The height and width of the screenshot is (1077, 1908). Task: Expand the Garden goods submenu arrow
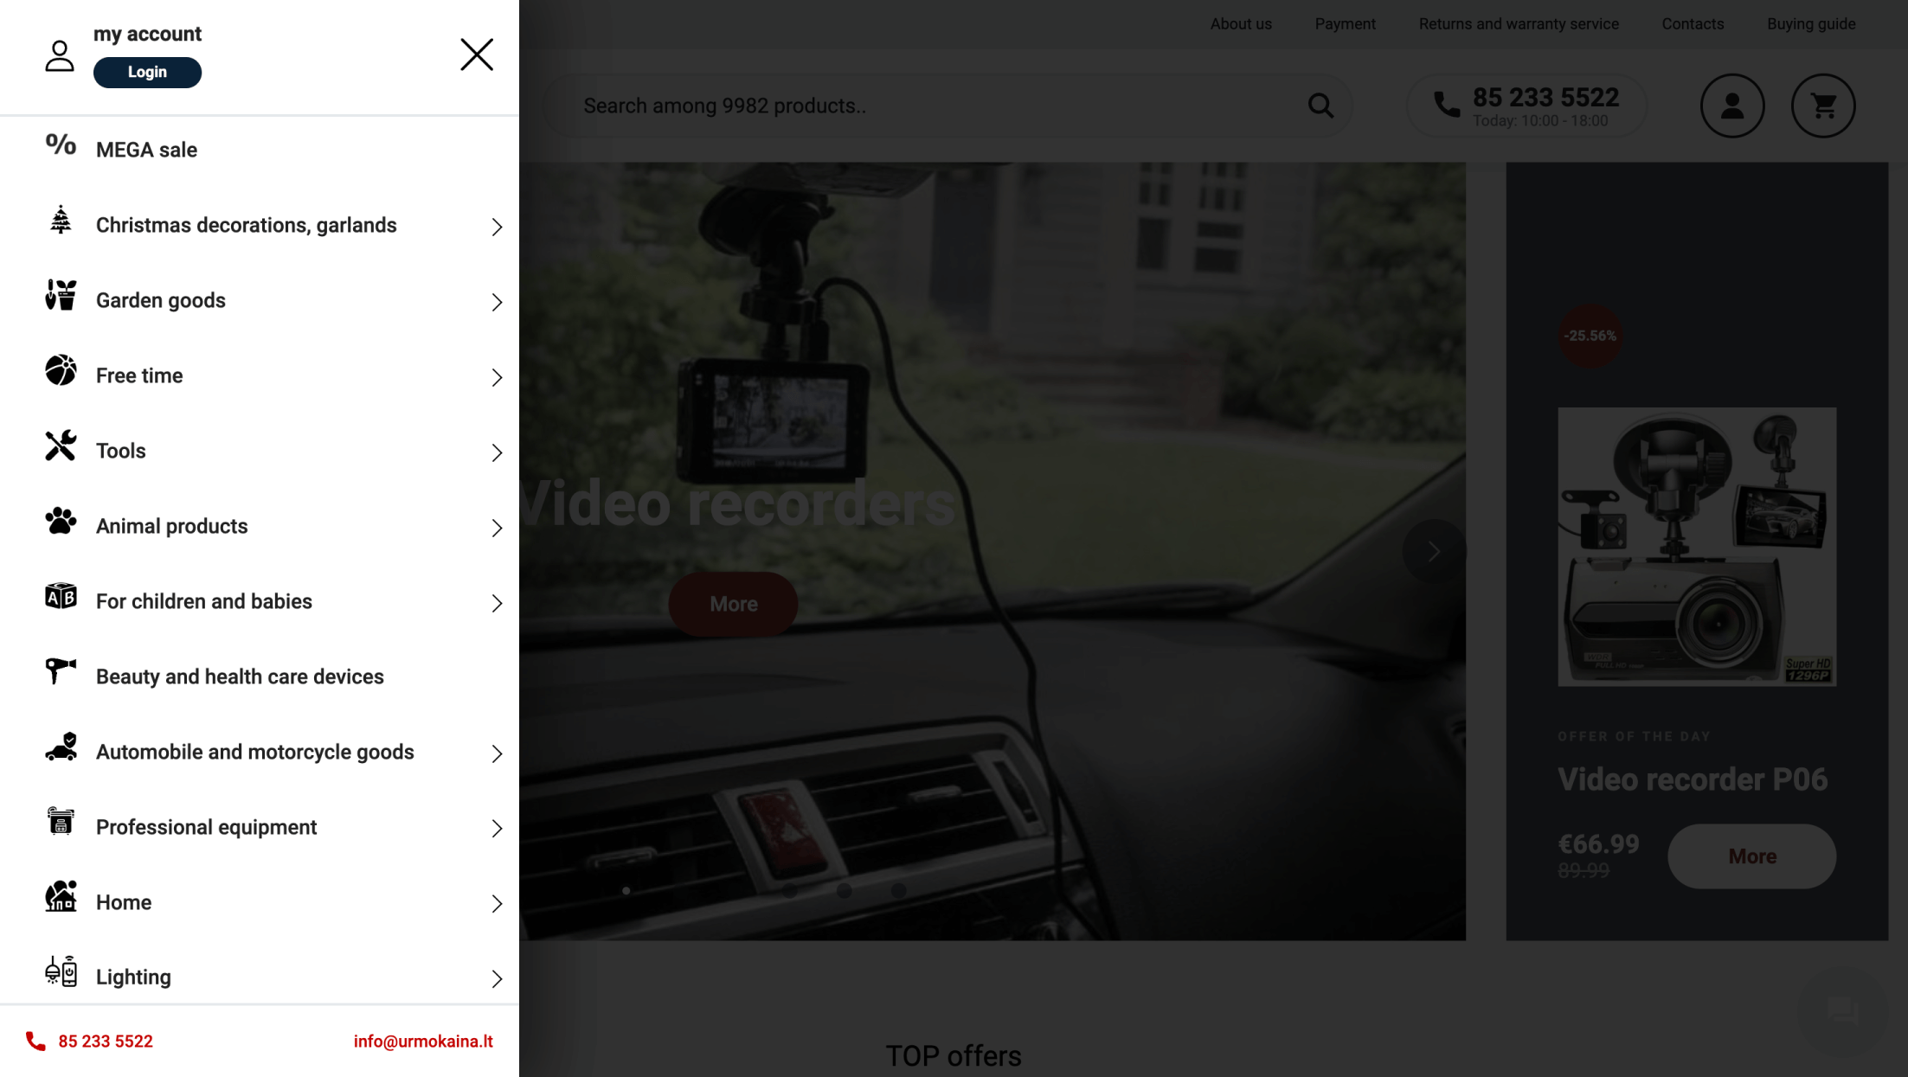click(x=497, y=302)
